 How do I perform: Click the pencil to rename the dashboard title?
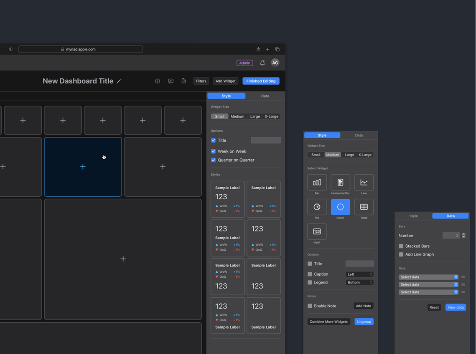tap(119, 81)
